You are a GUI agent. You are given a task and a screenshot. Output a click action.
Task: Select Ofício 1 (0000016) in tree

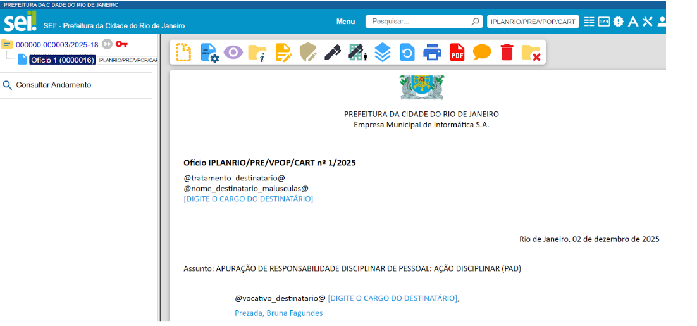tap(62, 60)
